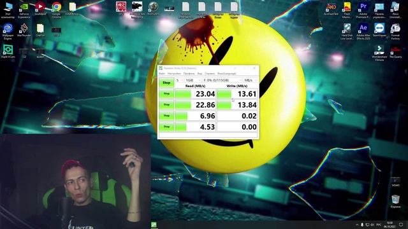Open the 1GiB test size dropdown

(193, 80)
